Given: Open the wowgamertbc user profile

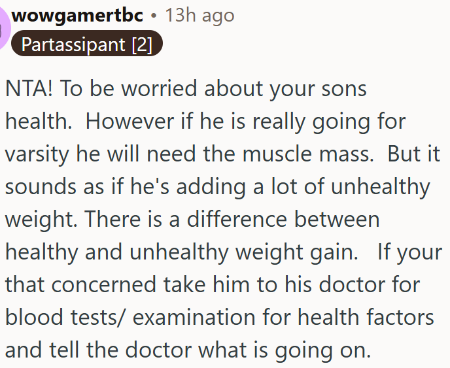Looking at the screenshot, I should click(x=77, y=15).
